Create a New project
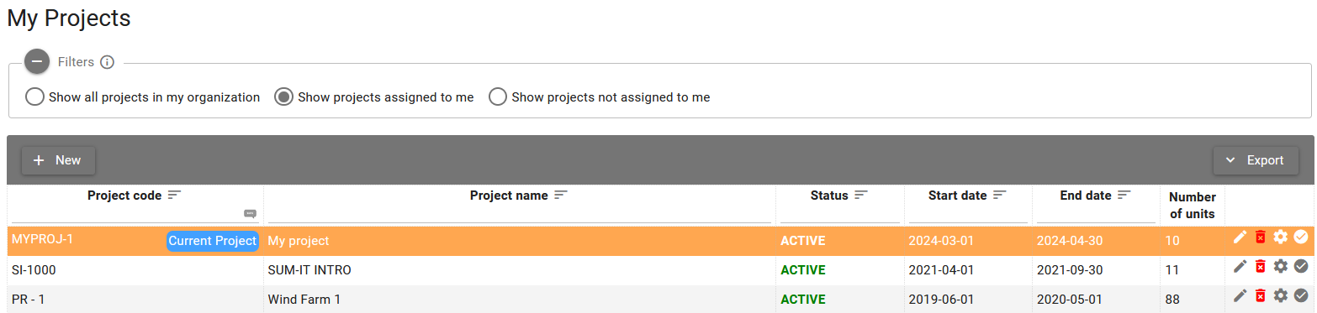Screen dimensions: 1317x313 (x=58, y=160)
